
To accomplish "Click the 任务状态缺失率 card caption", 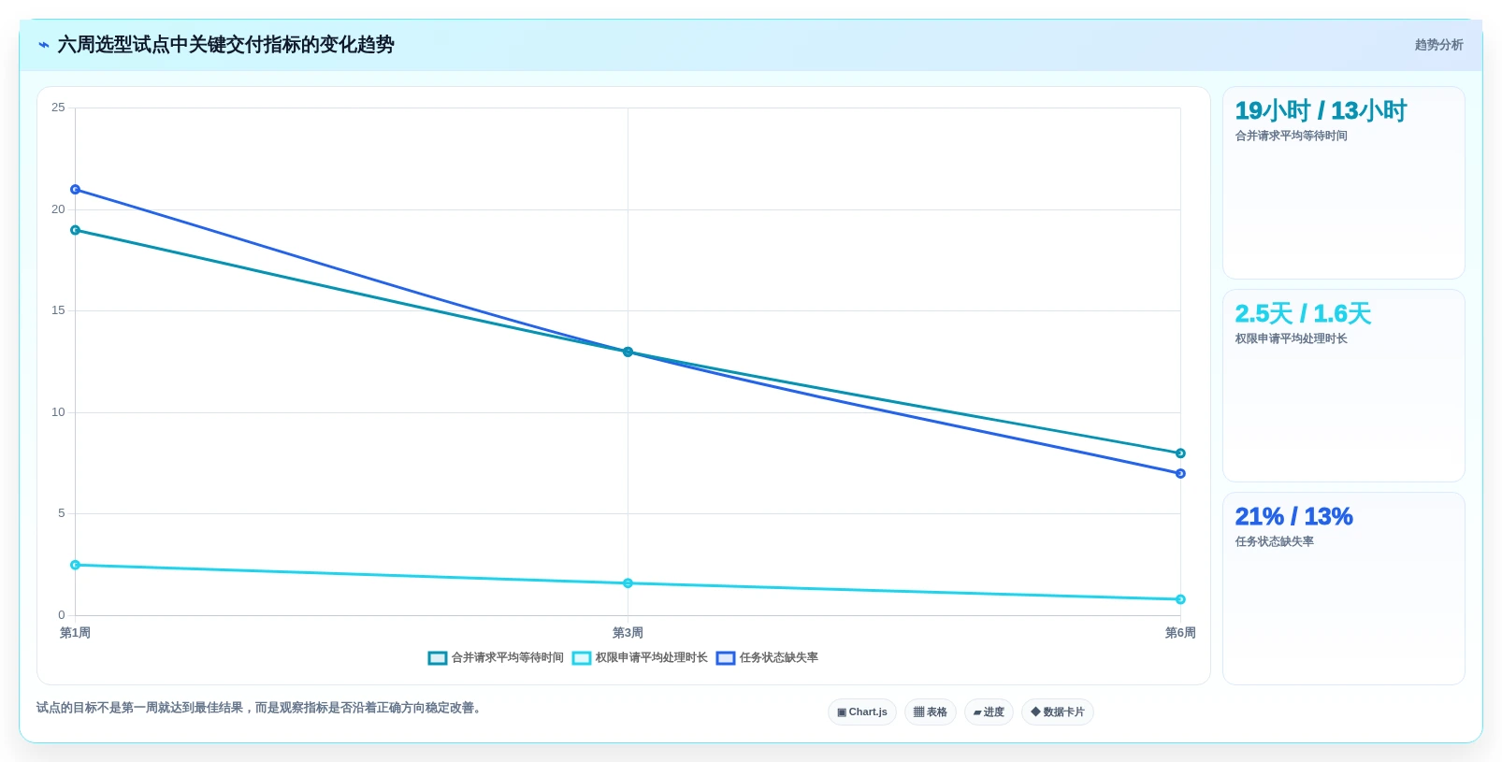I will [1274, 541].
